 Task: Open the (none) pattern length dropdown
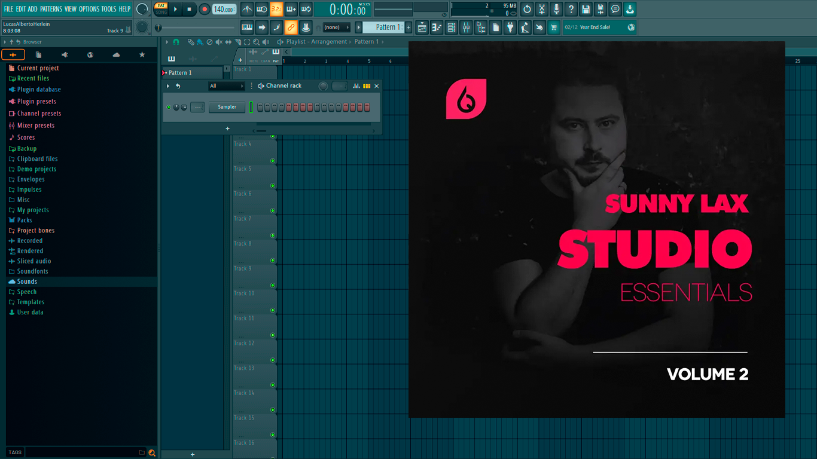tap(336, 27)
